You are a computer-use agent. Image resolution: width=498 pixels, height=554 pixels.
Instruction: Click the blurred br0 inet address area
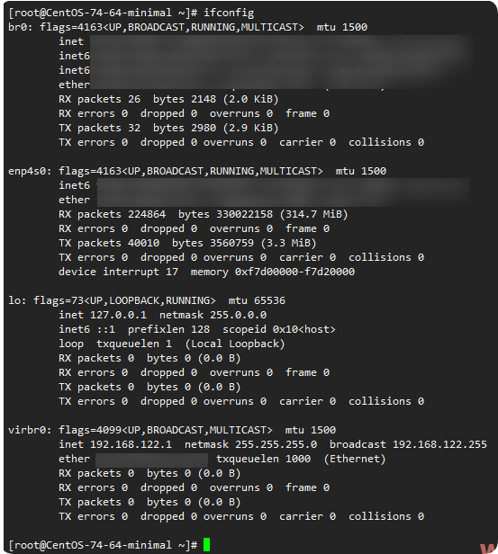click(x=279, y=42)
